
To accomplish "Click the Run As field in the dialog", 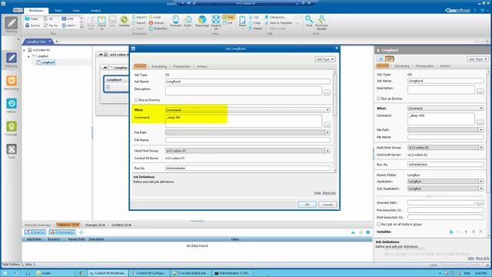I will (x=248, y=169).
